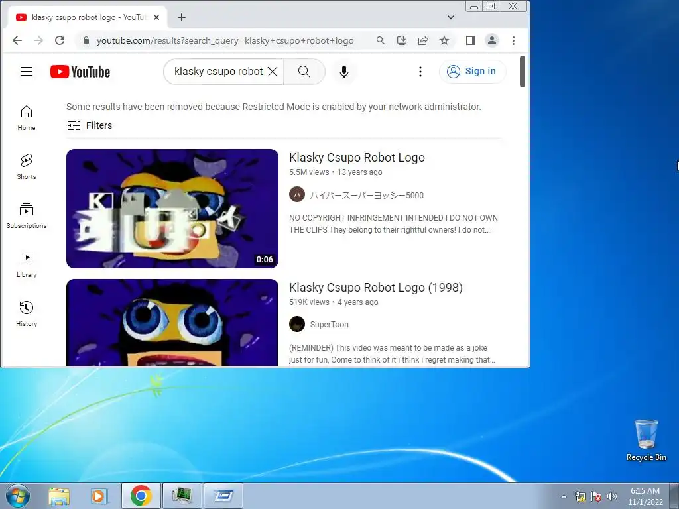Click the page vertical scrollbar thumb

coord(523,72)
